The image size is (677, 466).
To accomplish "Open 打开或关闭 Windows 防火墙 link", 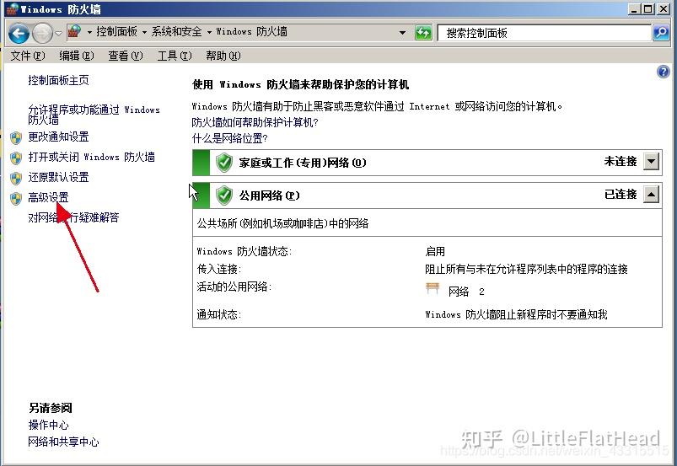I will point(92,157).
